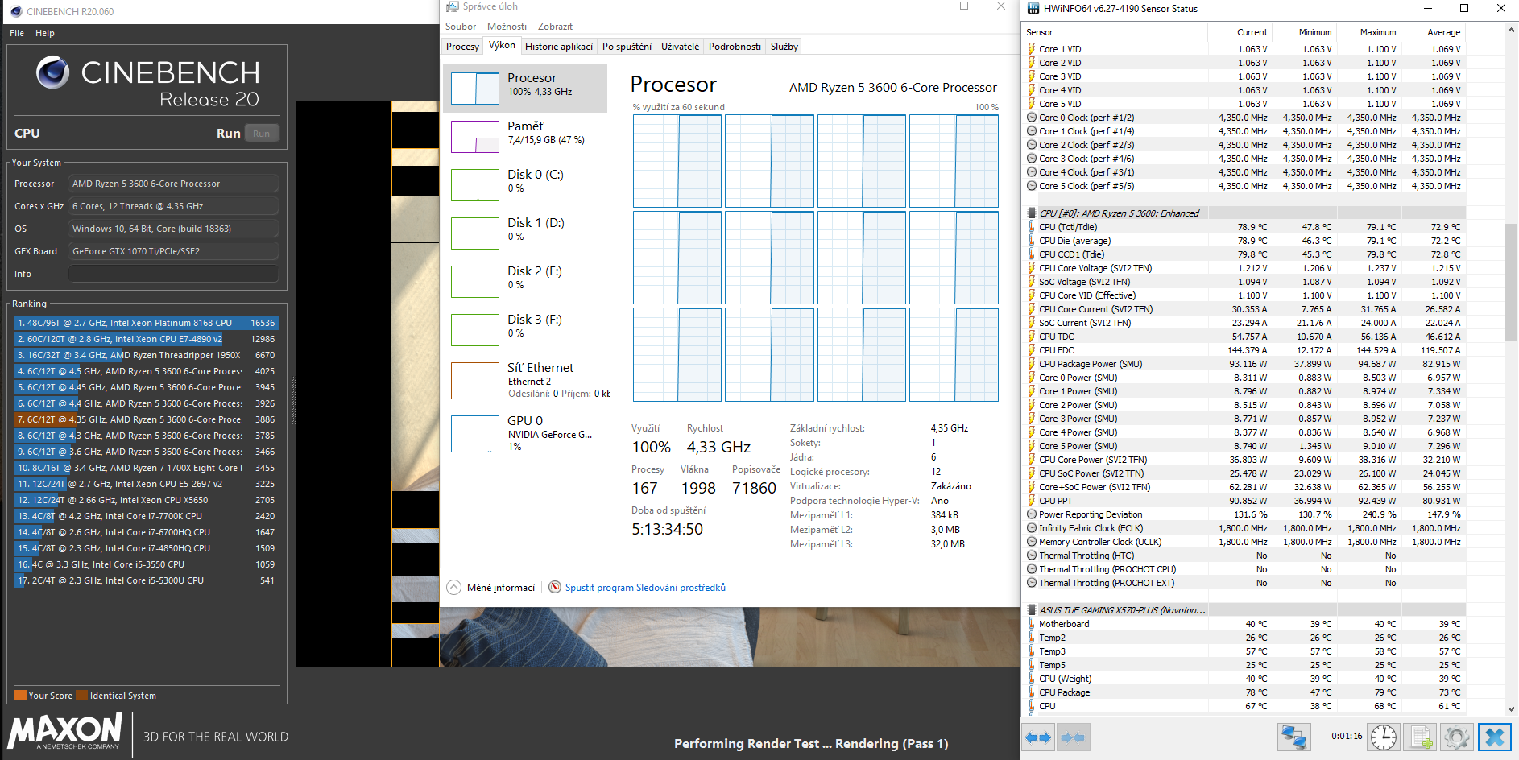The image size is (1519, 760).
Task: Click the Identical System legend swatch
Action: point(81,696)
